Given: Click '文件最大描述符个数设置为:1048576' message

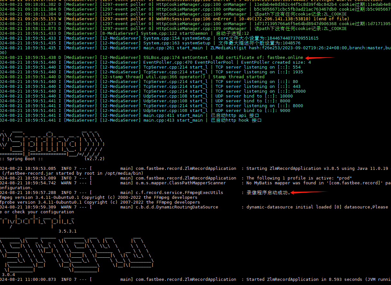Looking at the screenshot, I should point(259,43).
